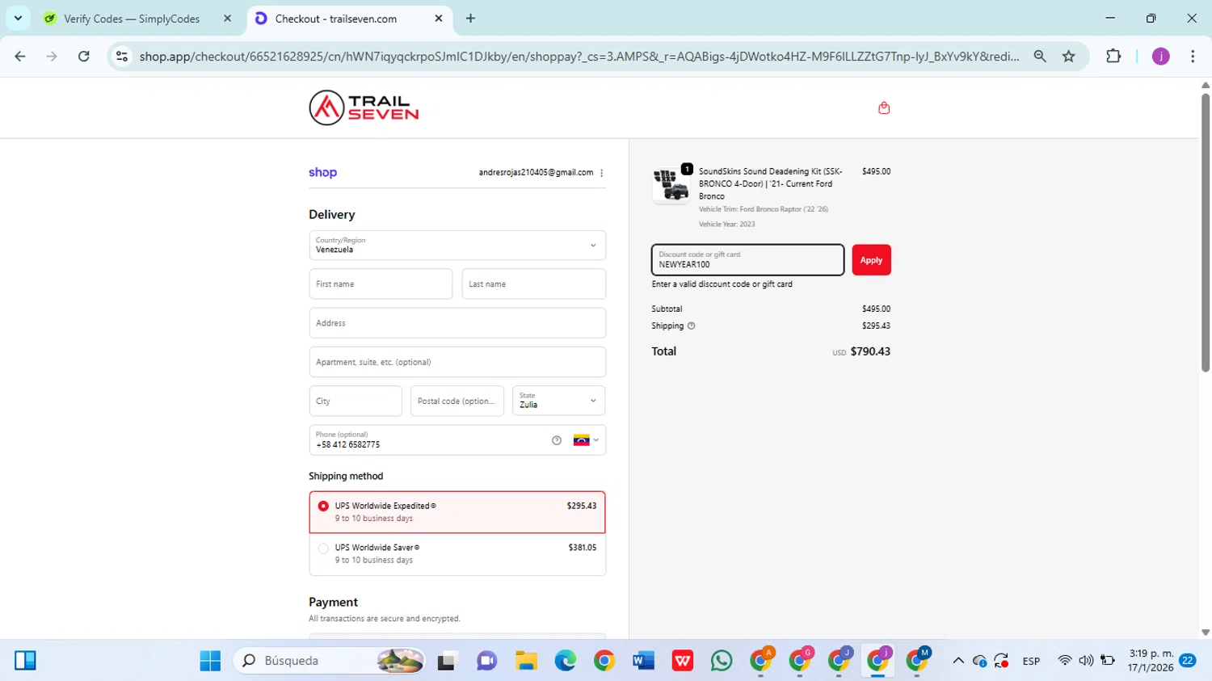Image resolution: width=1212 pixels, height=681 pixels.
Task: Open Task View from taskbar
Action: coord(447,661)
